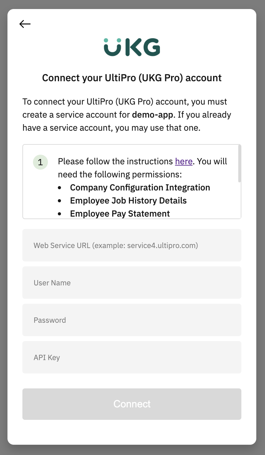Focus the Web Service URL field

(x=132, y=245)
